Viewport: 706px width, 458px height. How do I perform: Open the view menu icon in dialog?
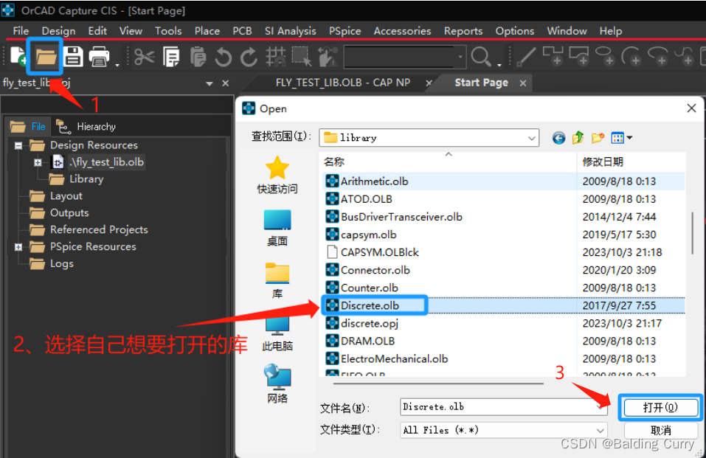point(621,138)
